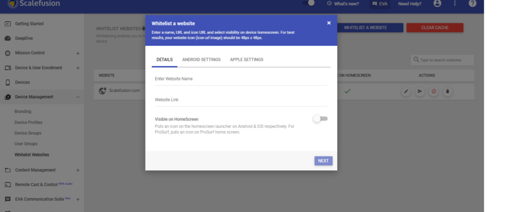Click into the Website Link field
The height and width of the screenshot is (212, 532).
click(x=241, y=100)
